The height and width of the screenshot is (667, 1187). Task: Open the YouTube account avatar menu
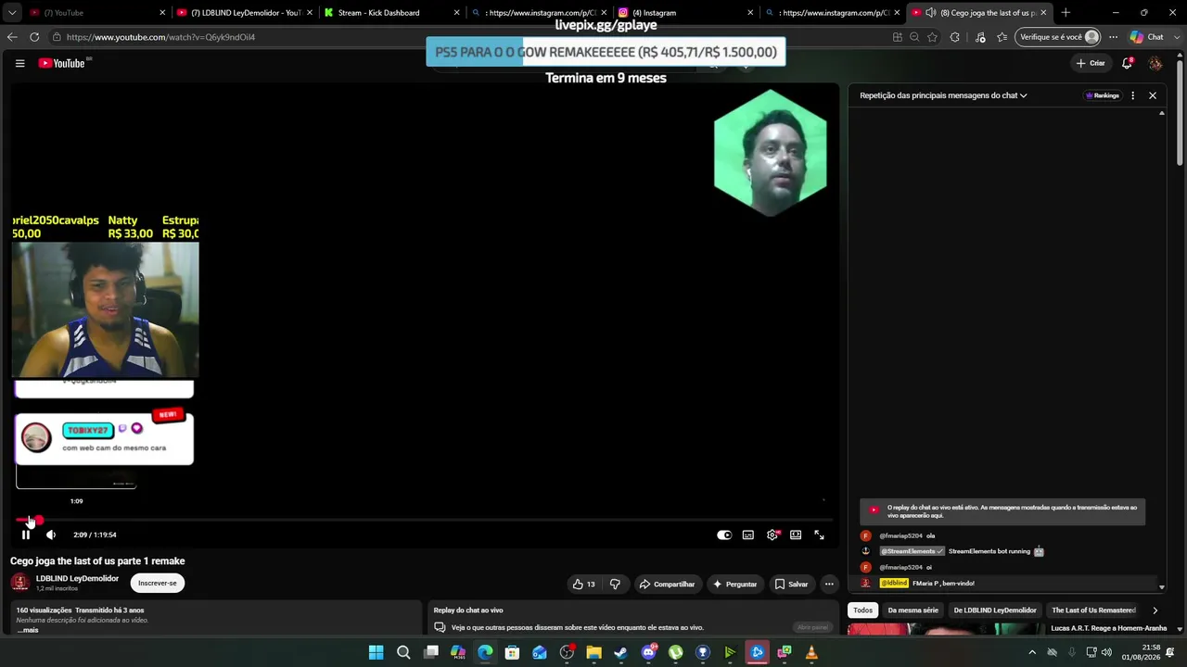click(1155, 63)
